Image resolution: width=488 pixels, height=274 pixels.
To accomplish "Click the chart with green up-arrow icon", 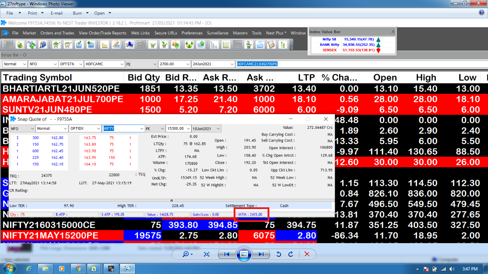I will coord(201,45).
